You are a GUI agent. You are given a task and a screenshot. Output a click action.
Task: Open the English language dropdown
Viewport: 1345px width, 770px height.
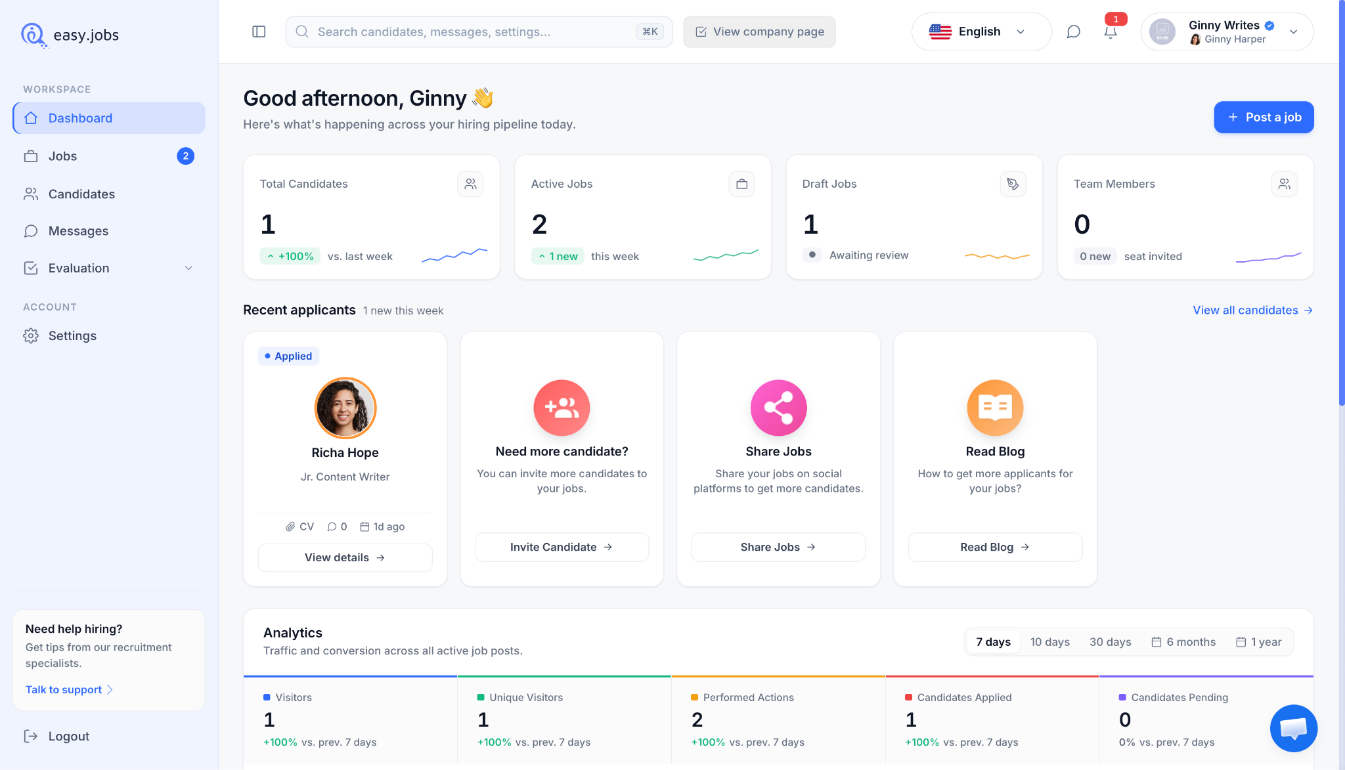[x=981, y=32]
